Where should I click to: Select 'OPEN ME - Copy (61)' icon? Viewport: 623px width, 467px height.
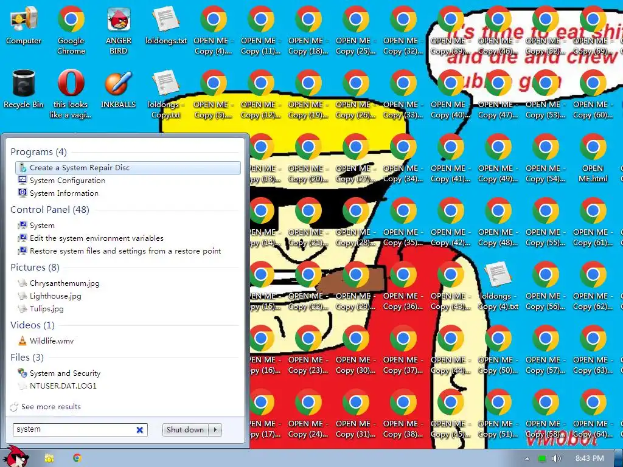[593, 221]
